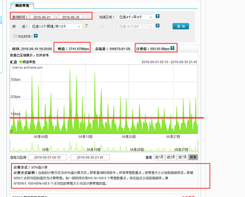Click help icon beside 对比时间
The height and width of the screenshot is (197, 245).
click(x=36, y=36)
